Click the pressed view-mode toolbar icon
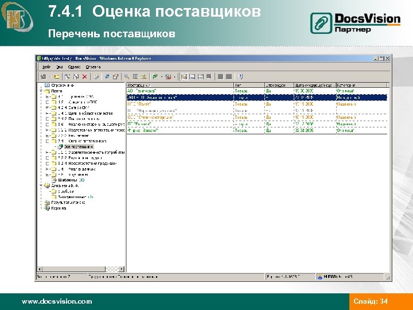Image resolution: width=413 pixels, height=310 pixels. coord(184,77)
